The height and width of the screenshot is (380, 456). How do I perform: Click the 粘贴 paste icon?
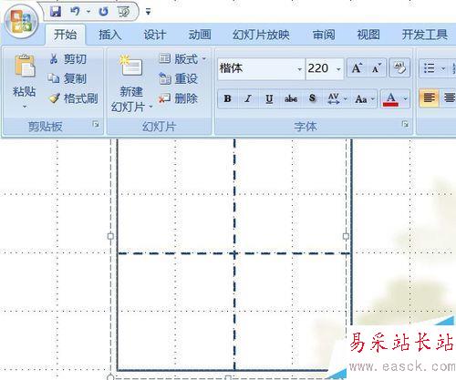[x=25, y=66]
